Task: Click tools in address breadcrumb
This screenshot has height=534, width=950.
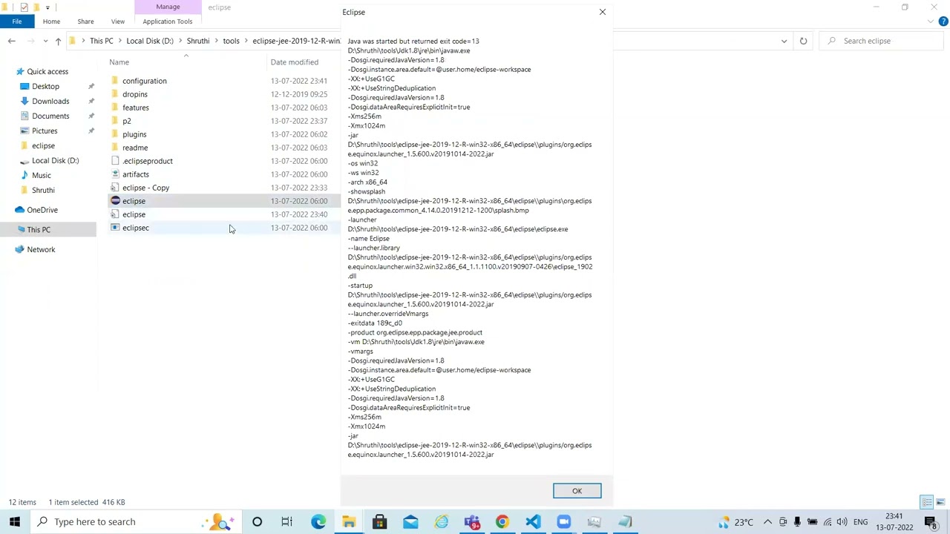Action: click(231, 41)
